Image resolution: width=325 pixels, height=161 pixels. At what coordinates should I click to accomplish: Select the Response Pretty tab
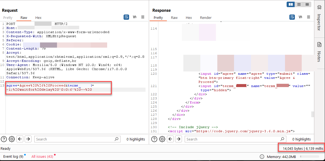click(158, 18)
